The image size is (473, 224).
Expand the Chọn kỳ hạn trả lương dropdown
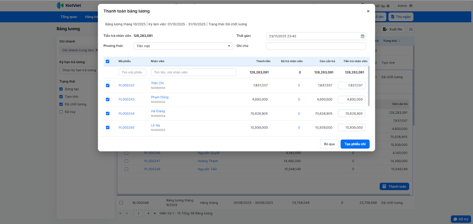click(x=79, y=70)
